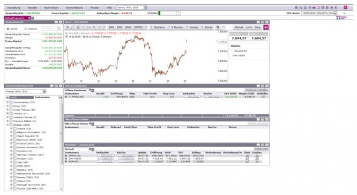Screen dimensions: 357x195
Task: Click the undo arrow in chart toolbar
Action: (224, 27)
